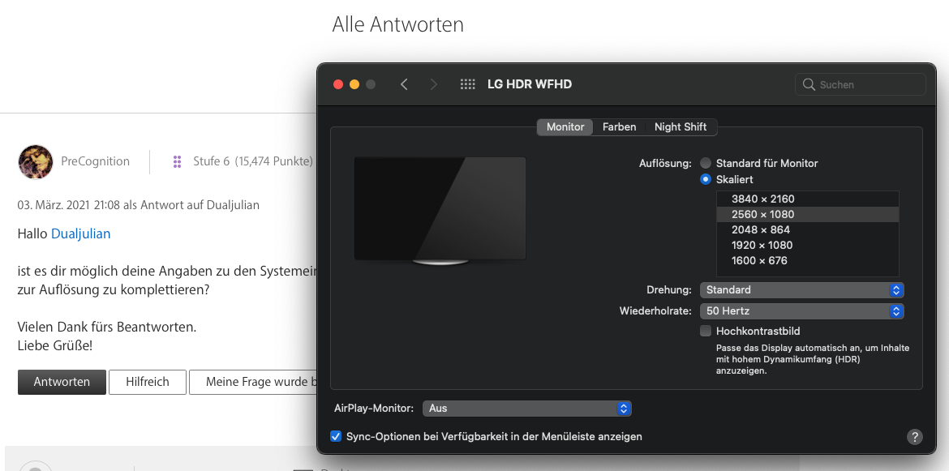Switch to the Farben tab
The height and width of the screenshot is (471, 949).
point(619,127)
